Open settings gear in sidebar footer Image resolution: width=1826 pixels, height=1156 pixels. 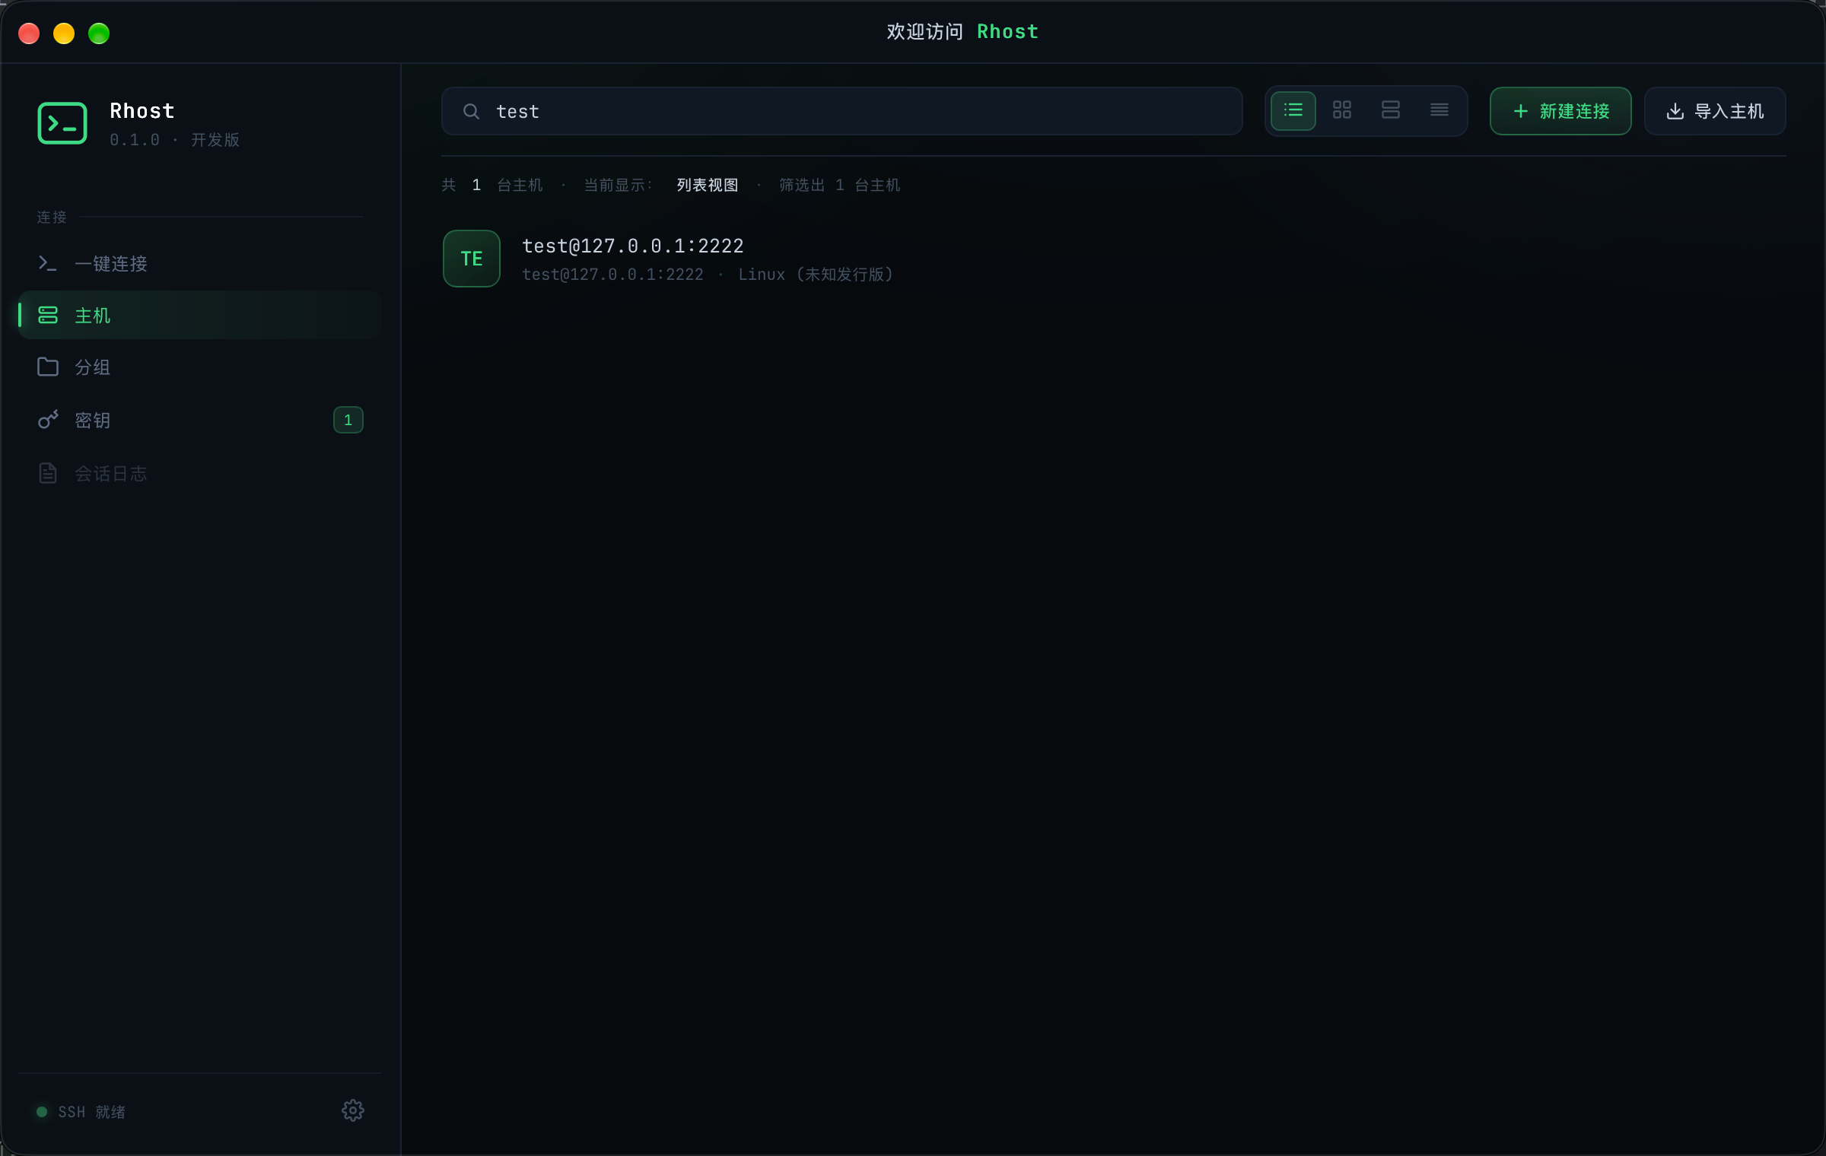pyautogui.click(x=352, y=1110)
